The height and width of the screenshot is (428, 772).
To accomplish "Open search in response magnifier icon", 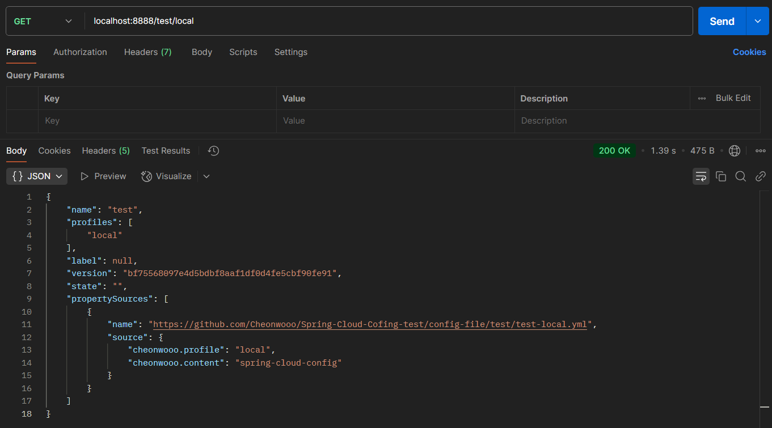I will coord(740,176).
